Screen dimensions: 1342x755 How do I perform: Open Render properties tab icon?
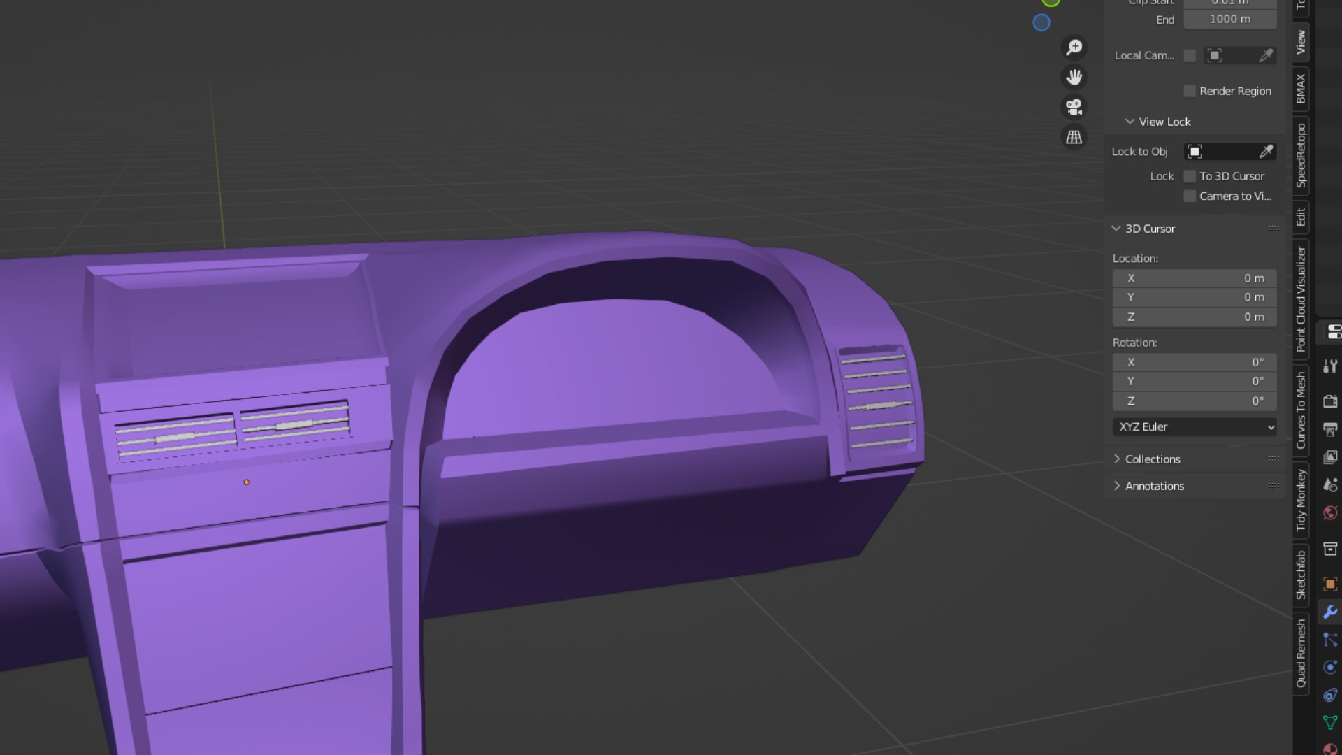click(1330, 401)
